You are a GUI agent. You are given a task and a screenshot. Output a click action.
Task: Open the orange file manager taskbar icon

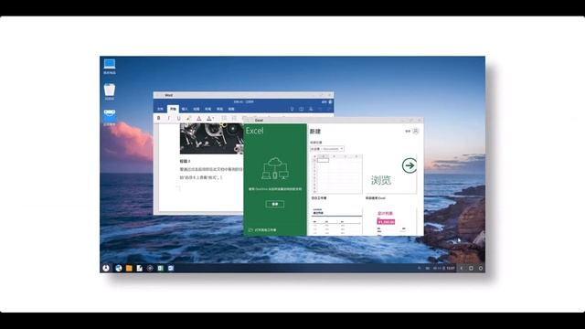129,268
